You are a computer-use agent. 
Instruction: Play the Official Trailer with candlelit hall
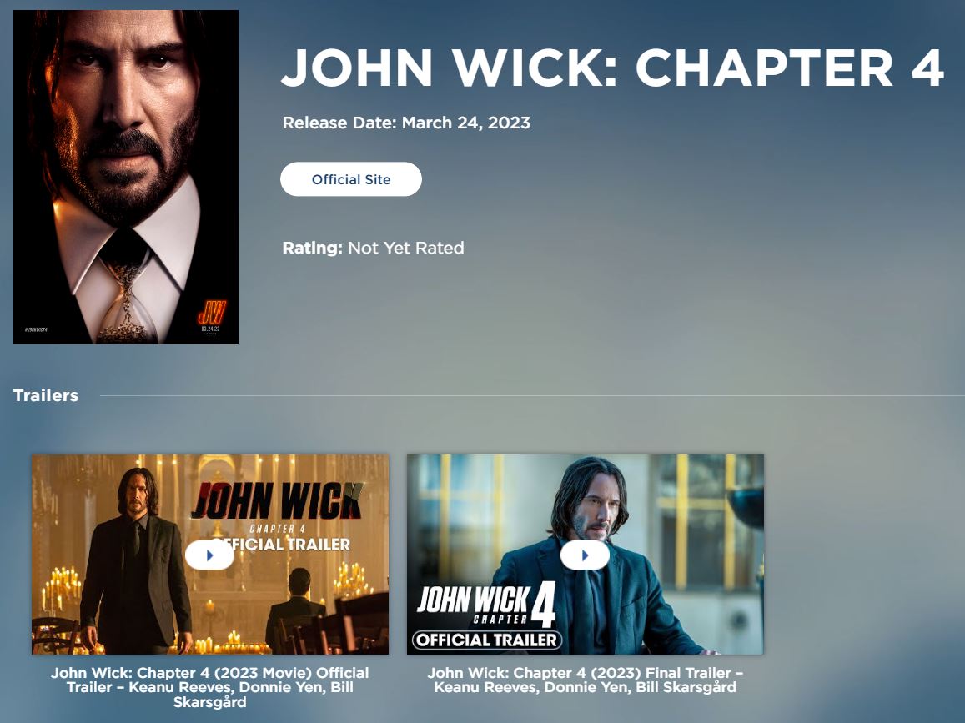pyautogui.click(x=209, y=555)
